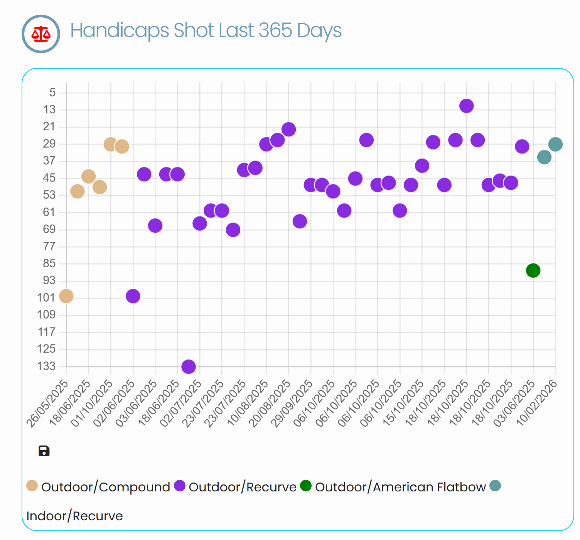Image resolution: width=580 pixels, height=540 pixels.
Task: Select the purple data point near handicap 13
Action: coord(467,106)
